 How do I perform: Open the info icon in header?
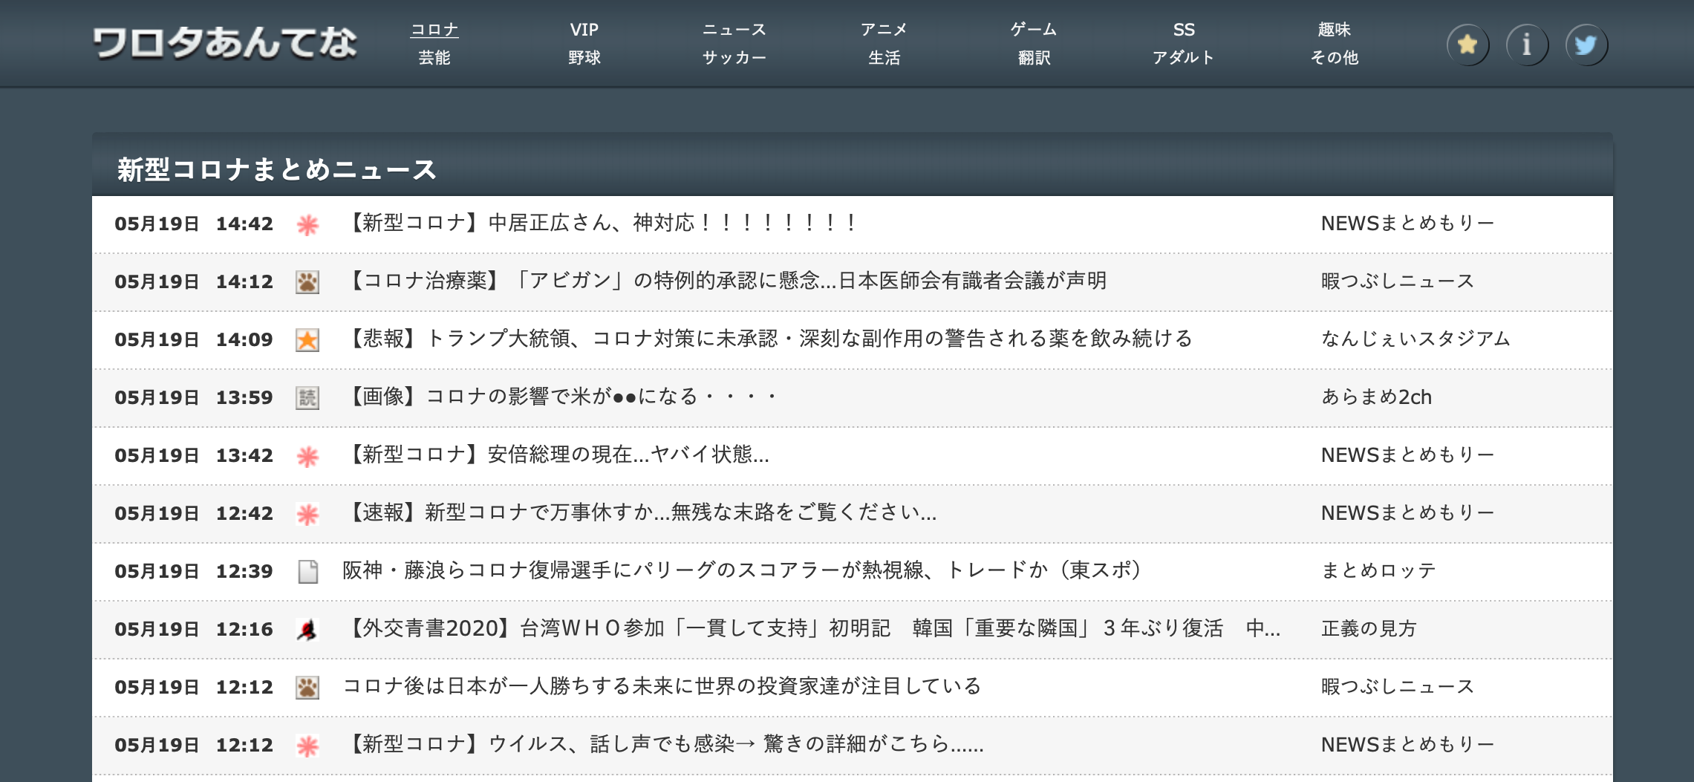tap(1527, 45)
